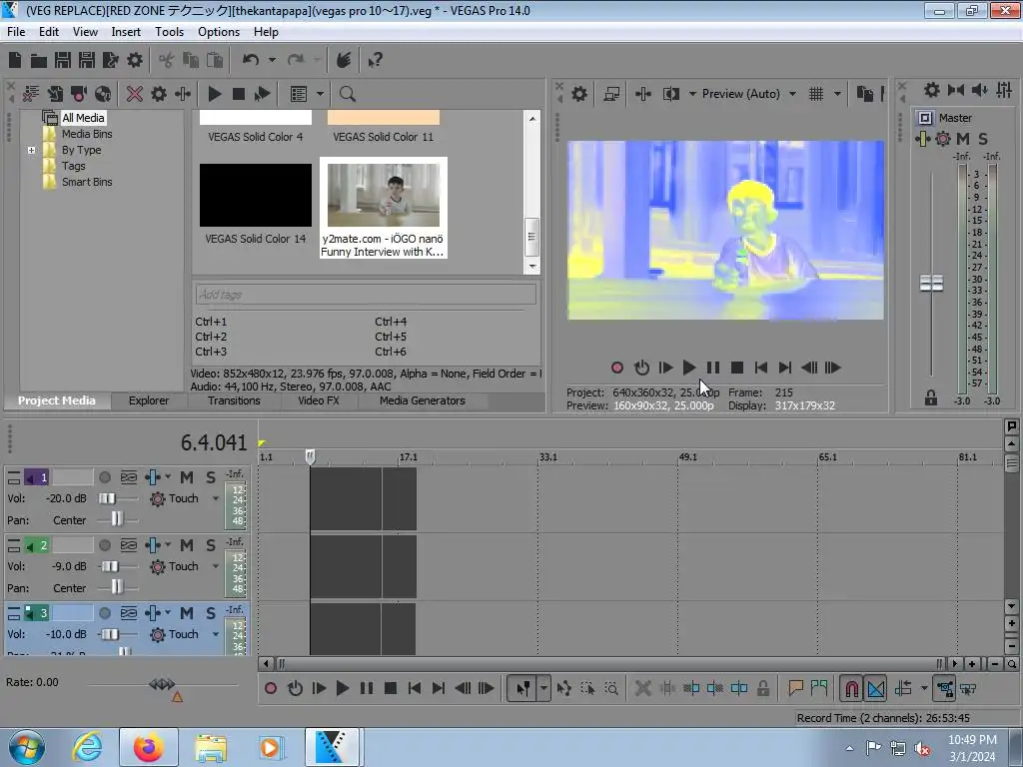Start preview of selected media in Project Media

point(214,94)
